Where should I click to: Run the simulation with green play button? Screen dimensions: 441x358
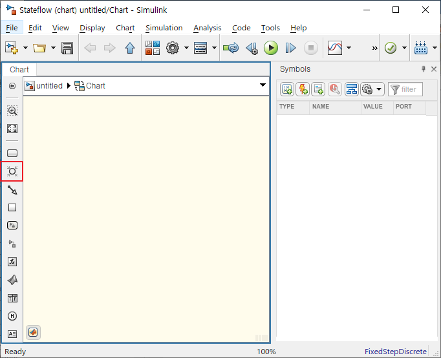point(271,48)
